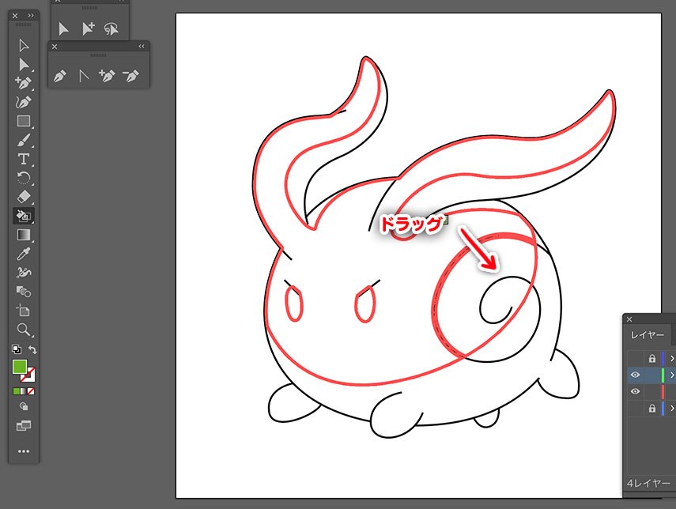
Task: Close the floating pen tools panel
Action: tap(55, 47)
